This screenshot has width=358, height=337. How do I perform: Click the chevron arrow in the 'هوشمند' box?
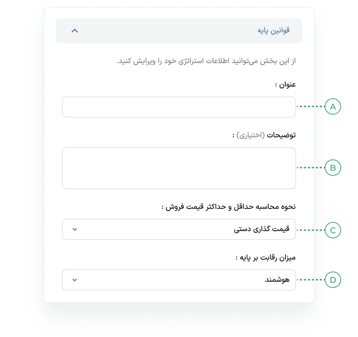pos(75,280)
